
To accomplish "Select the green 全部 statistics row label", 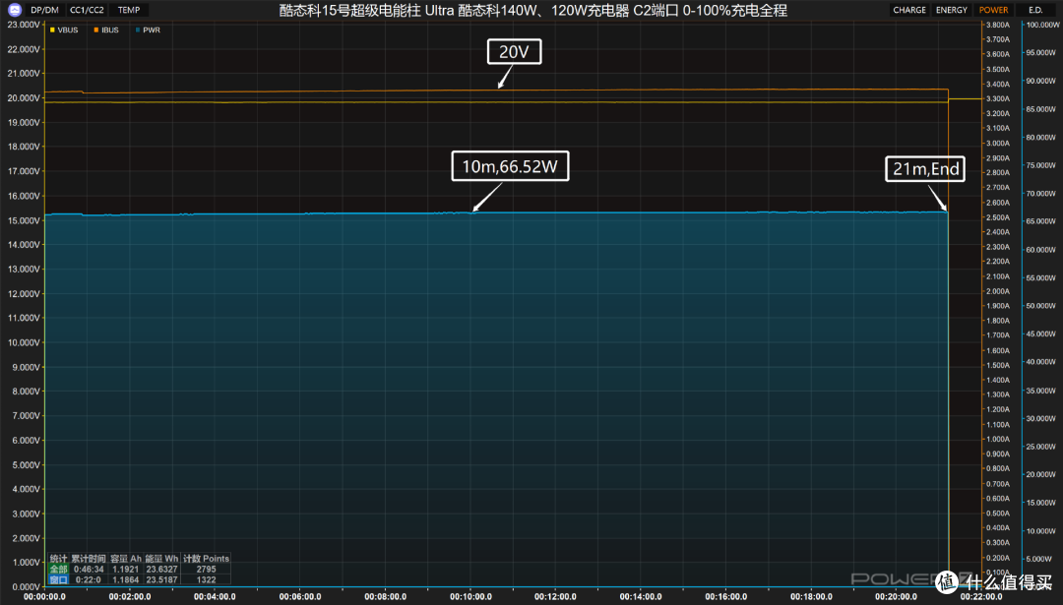I will click(x=58, y=569).
